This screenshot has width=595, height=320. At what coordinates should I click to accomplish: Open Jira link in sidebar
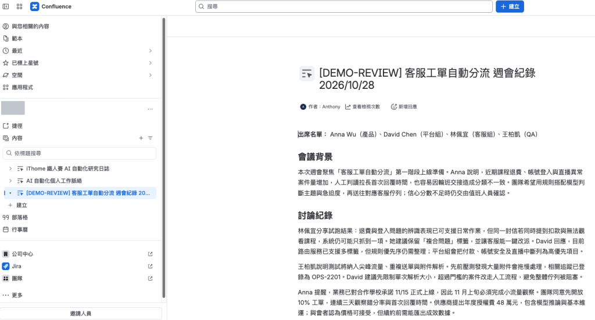tap(16, 266)
